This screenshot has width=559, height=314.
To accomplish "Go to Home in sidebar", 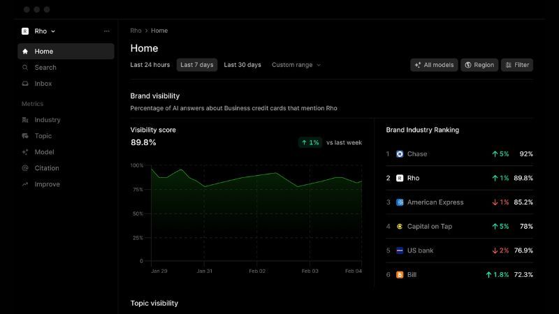I will pos(66,51).
